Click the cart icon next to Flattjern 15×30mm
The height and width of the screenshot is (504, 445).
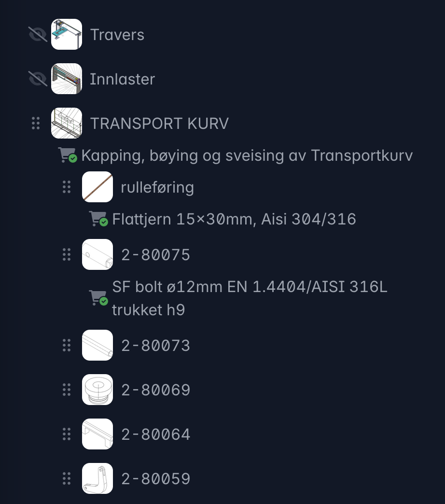coord(98,219)
